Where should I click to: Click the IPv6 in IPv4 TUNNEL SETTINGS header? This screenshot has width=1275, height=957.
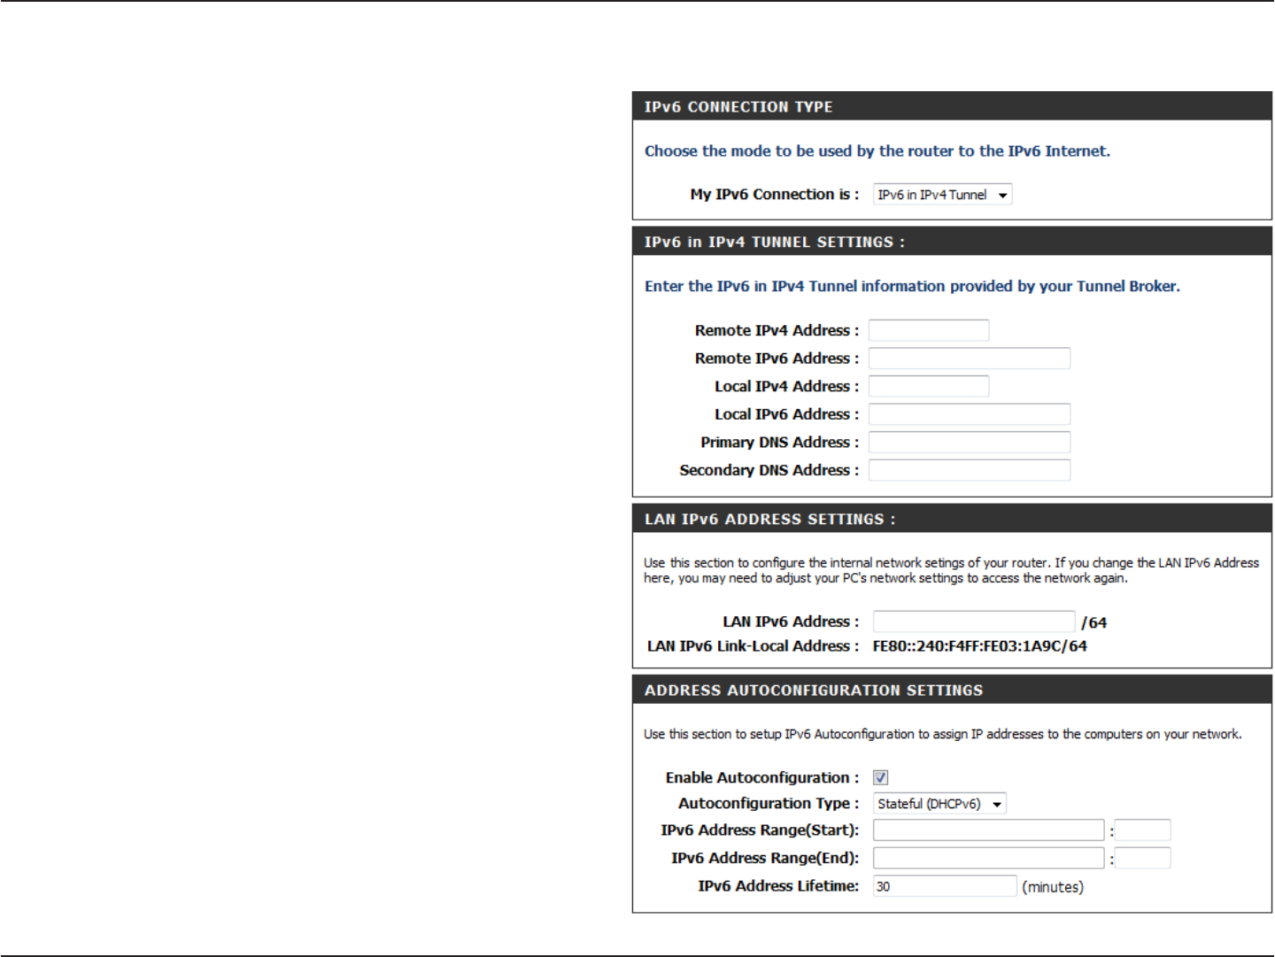click(952, 242)
